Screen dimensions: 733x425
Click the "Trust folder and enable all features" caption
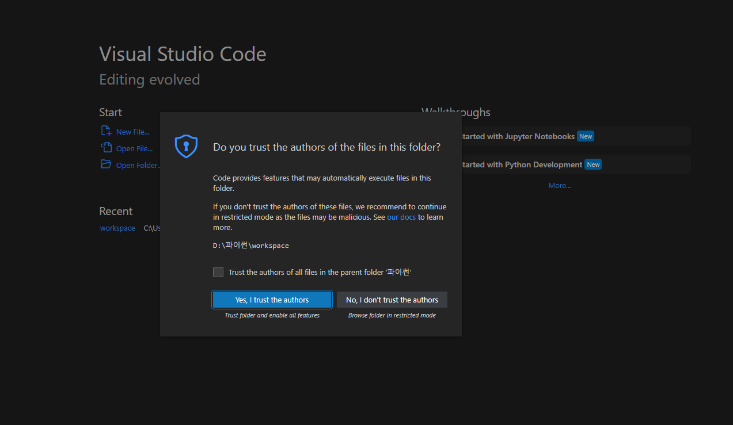point(272,315)
